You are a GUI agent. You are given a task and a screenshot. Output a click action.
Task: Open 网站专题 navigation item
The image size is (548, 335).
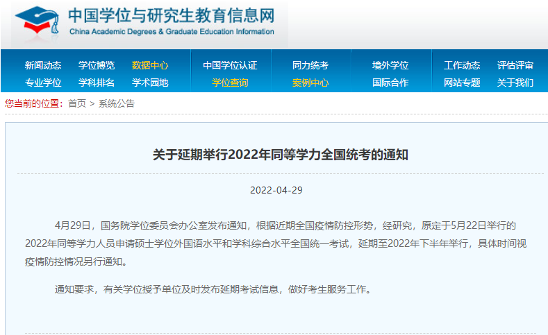pyautogui.click(x=462, y=83)
